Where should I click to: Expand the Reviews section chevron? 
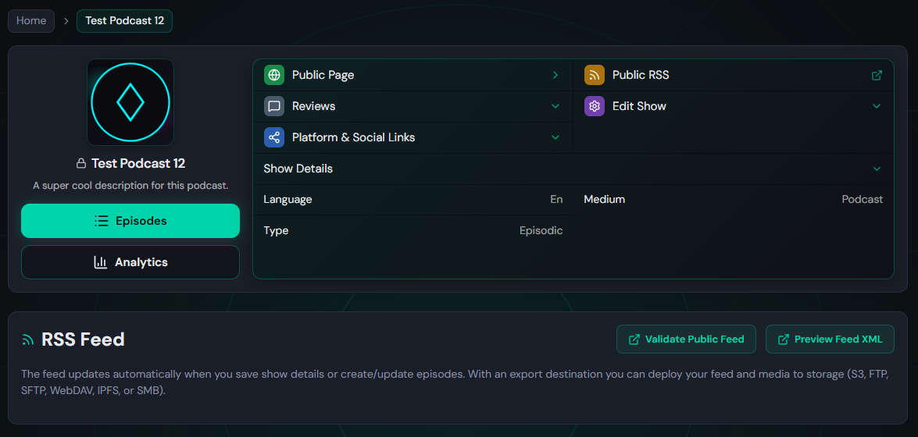click(555, 106)
